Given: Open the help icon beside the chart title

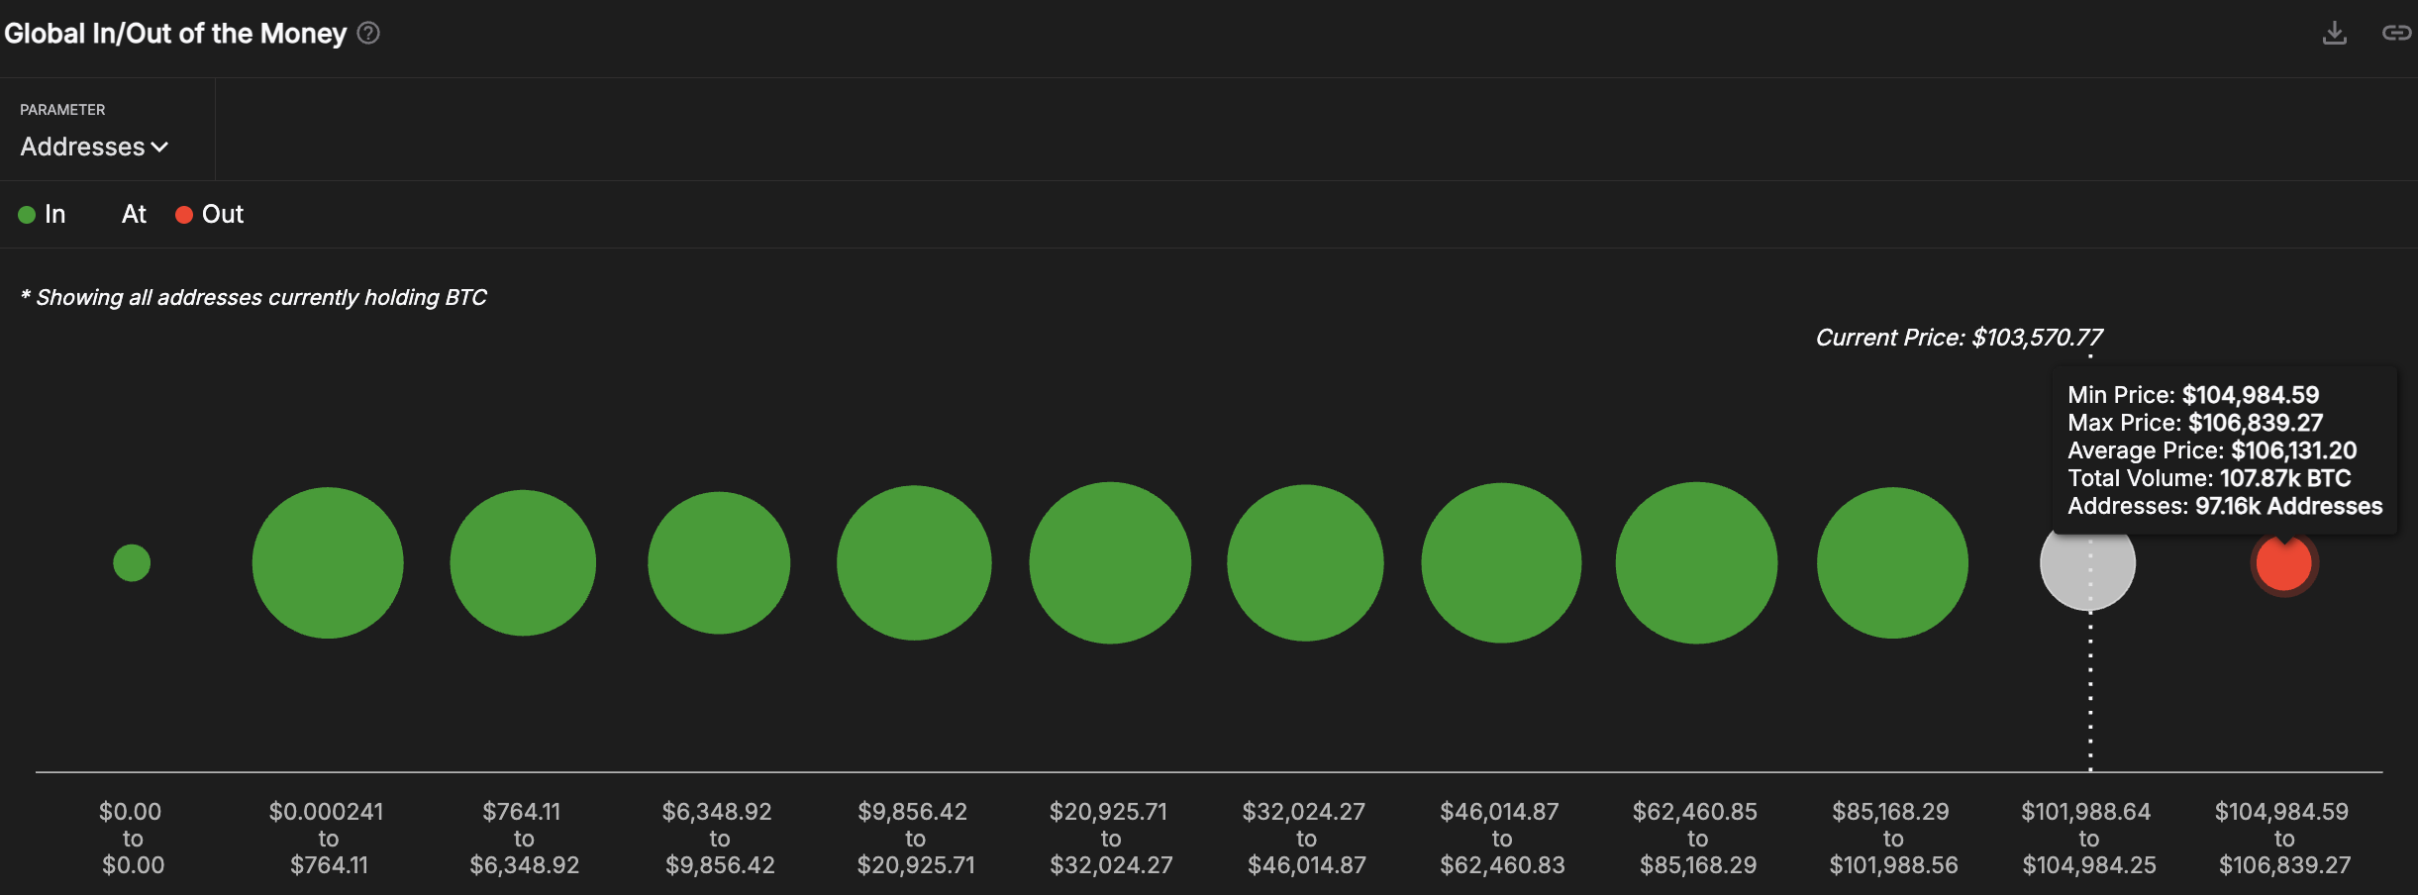Looking at the screenshot, I should tap(367, 33).
